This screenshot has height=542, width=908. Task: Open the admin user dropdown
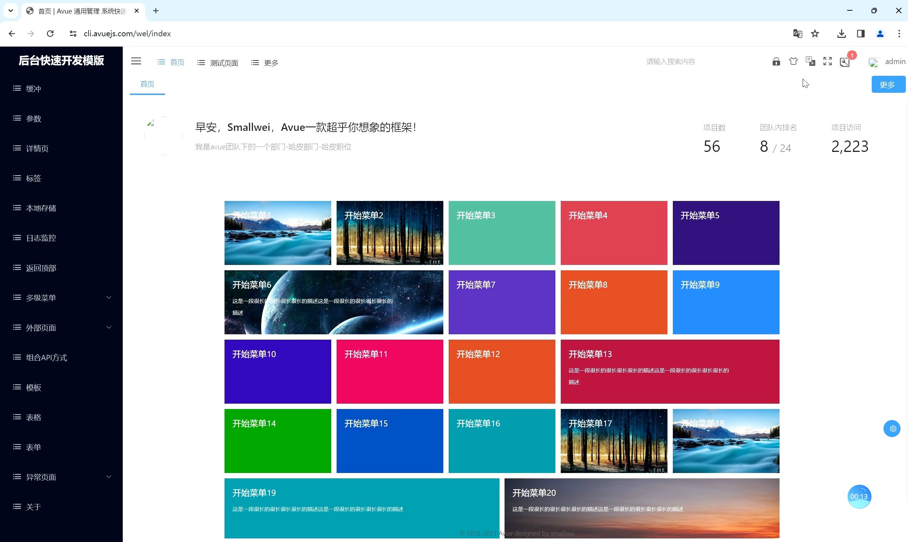coord(895,62)
